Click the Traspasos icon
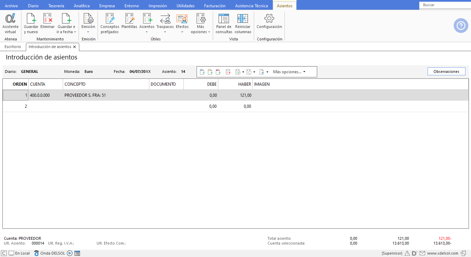This screenshot has height=257, width=471. (x=165, y=18)
